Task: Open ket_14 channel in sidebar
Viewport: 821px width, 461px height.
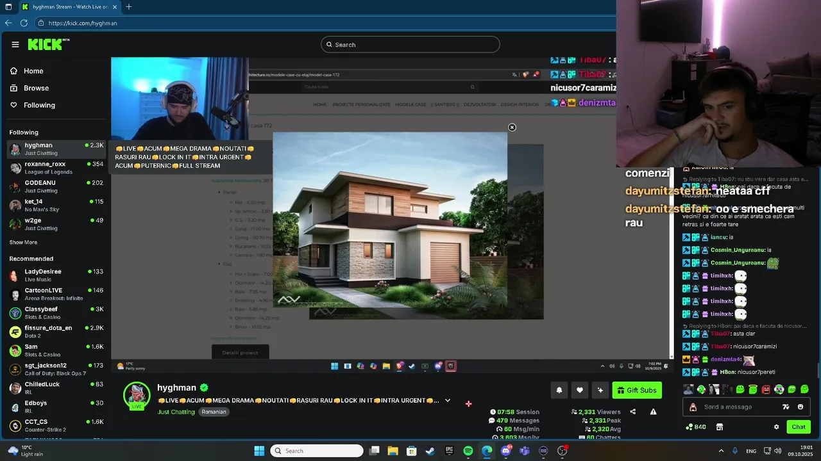Action: pyautogui.click(x=56, y=206)
